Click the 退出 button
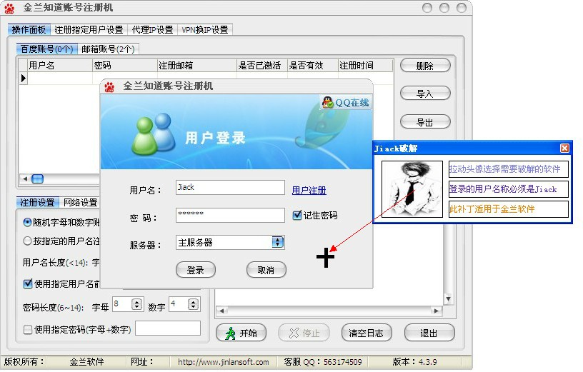Image resolution: width=583 pixels, height=372 pixels. (x=429, y=333)
